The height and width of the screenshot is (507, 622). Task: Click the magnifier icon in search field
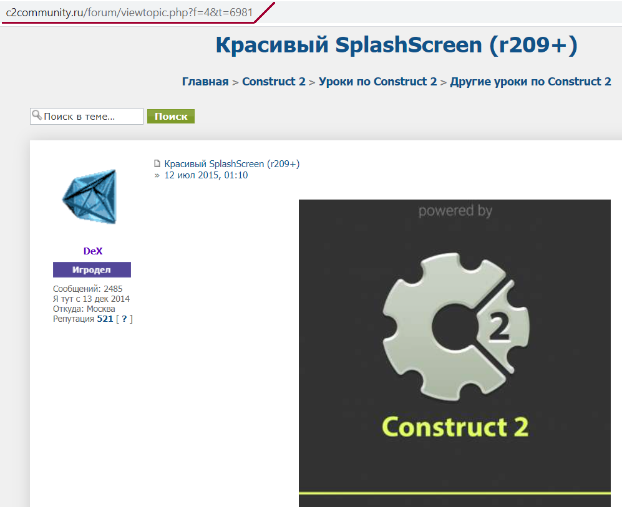point(37,115)
